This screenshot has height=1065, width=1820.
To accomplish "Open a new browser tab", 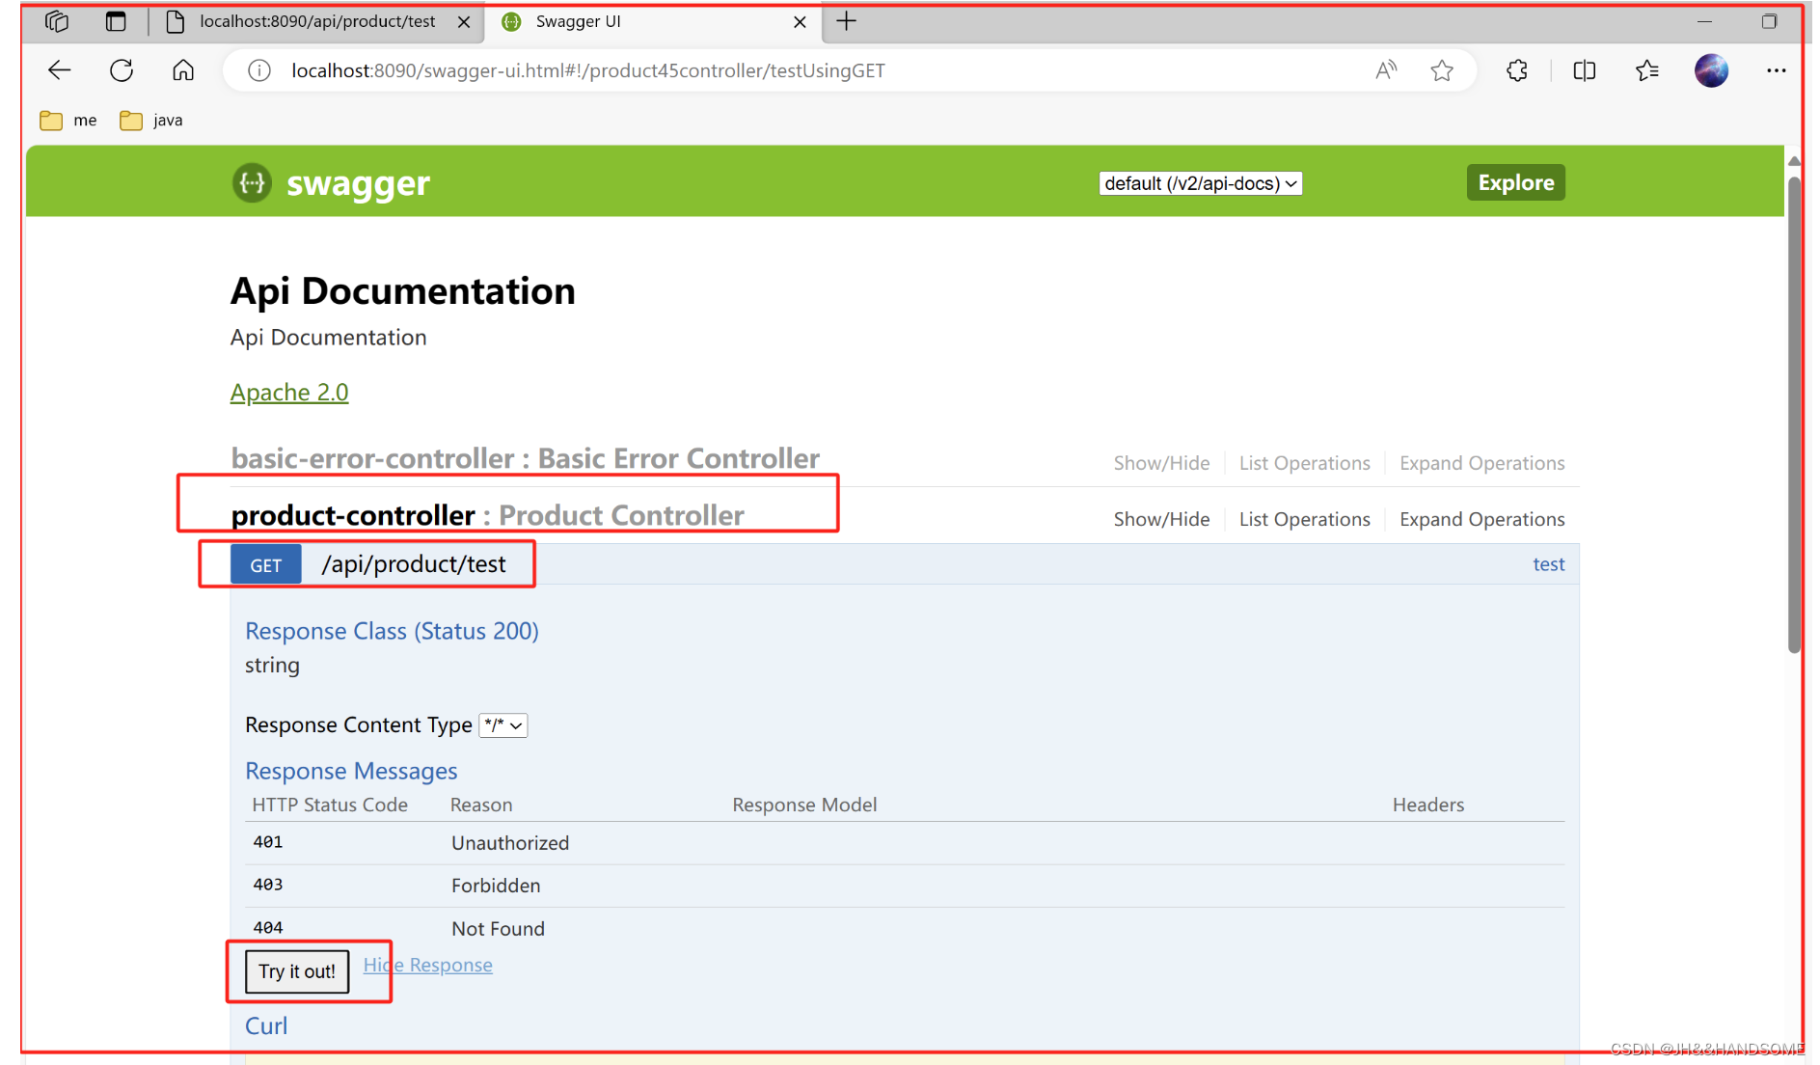I will 846,21.
